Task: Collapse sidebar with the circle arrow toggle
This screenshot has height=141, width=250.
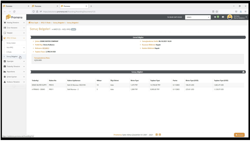Action: (x=14, y=86)
